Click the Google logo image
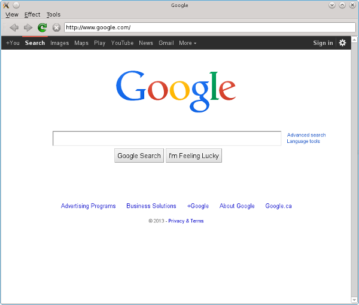This screenshot has width=359, height=305. (x=175, y=91)
